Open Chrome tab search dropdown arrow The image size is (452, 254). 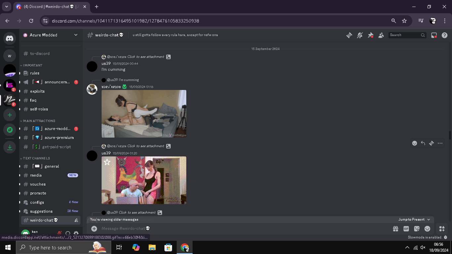click(6, 7)
